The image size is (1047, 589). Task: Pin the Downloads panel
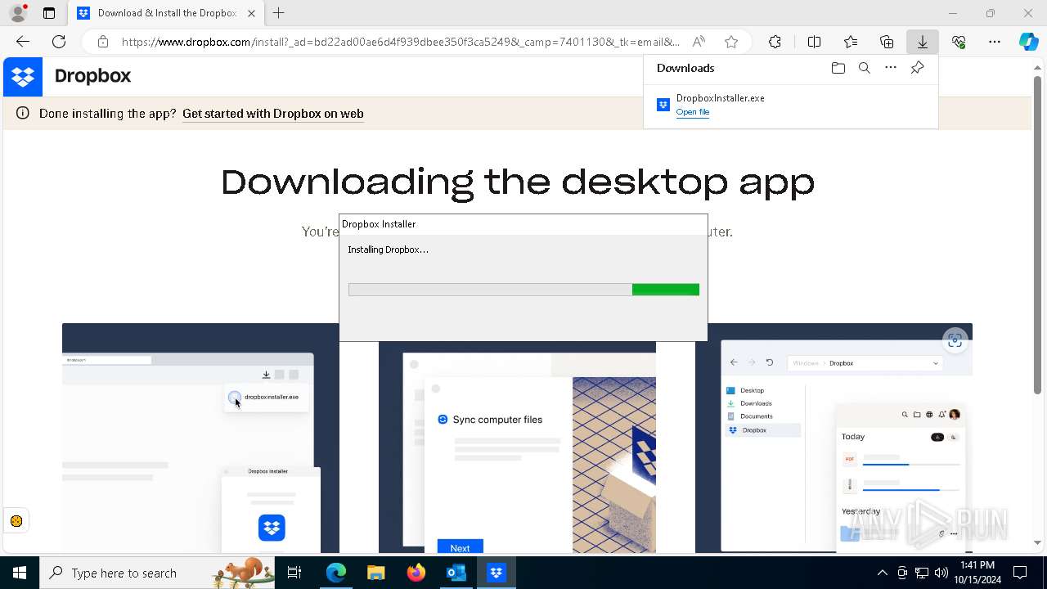click(917, 68)
